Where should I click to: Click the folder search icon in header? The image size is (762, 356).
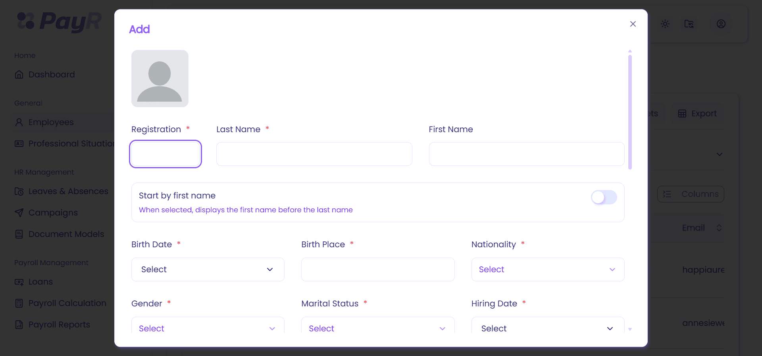(689, 24)
